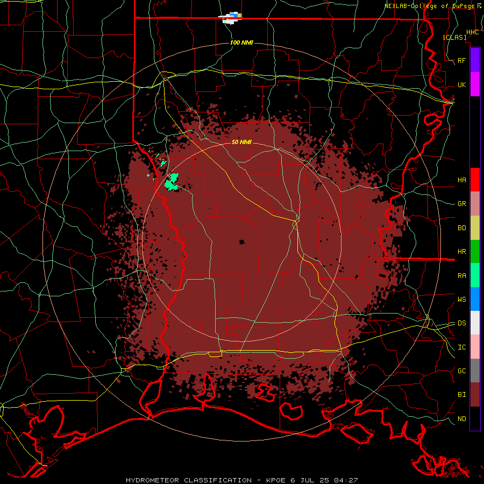Click the WS blue legend swatch
Viewport: 484px width, 484px height.
click(475, 299)
